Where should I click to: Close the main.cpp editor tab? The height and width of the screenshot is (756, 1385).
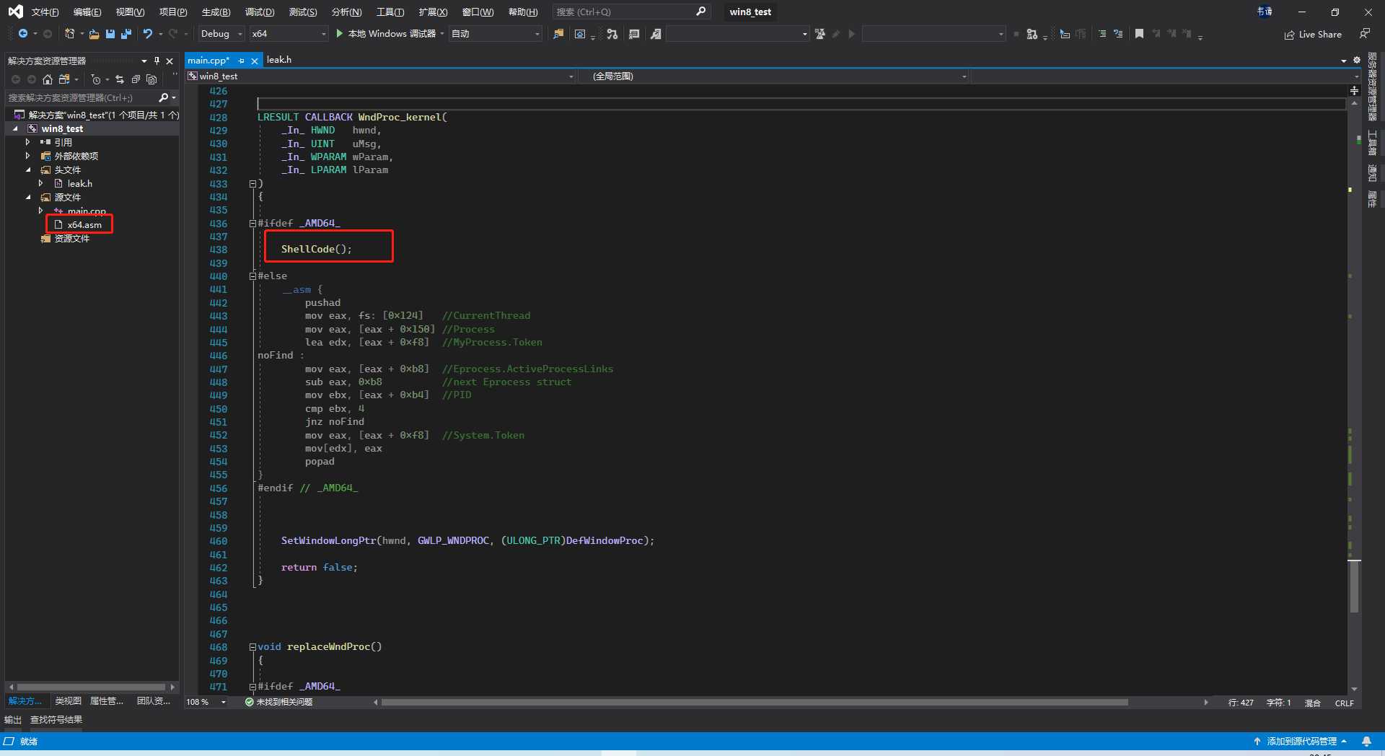[x=255, y=61]
